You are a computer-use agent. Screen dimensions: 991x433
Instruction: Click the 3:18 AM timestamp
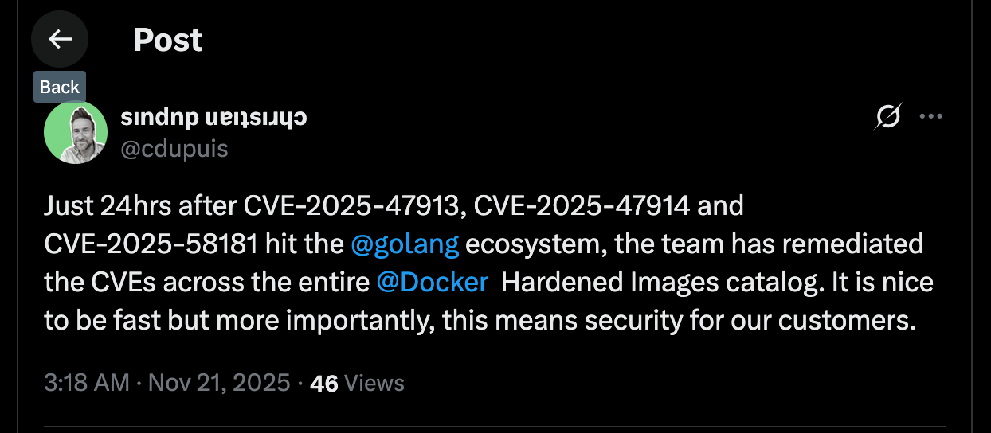click(x=87, y=383)
